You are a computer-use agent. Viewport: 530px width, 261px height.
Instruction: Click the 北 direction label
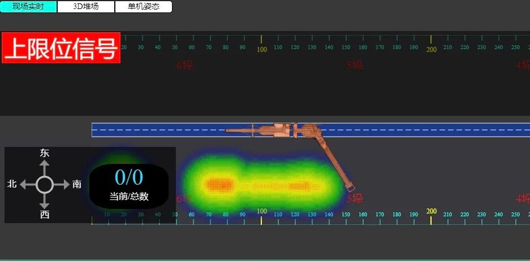click(12, 184)
